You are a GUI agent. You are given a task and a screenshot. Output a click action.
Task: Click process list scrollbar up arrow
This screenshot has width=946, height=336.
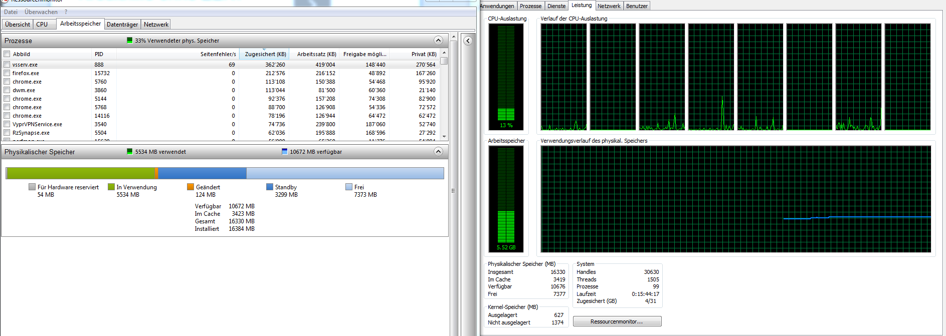[x=444, y=53]
